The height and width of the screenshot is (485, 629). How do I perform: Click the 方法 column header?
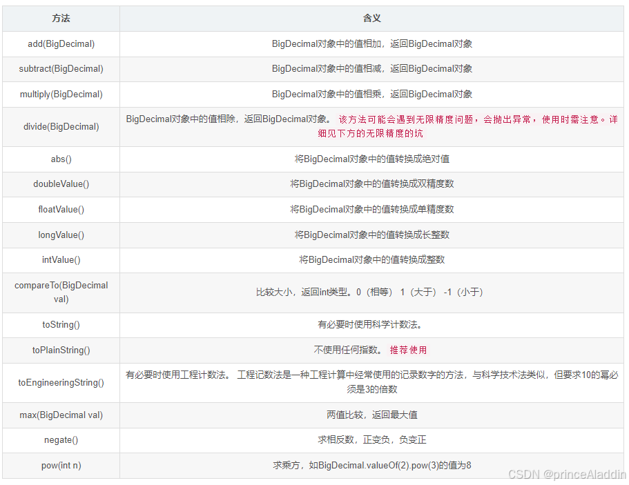[61, 19]
